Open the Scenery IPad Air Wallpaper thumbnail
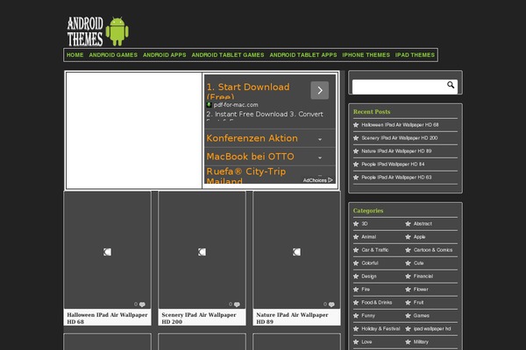This screenshot has width=526, height=350. [202, 250]
